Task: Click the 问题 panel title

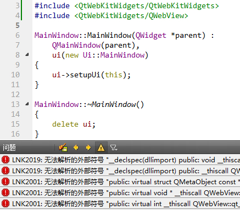Action: pyautogui.click(x=9, y=147)
